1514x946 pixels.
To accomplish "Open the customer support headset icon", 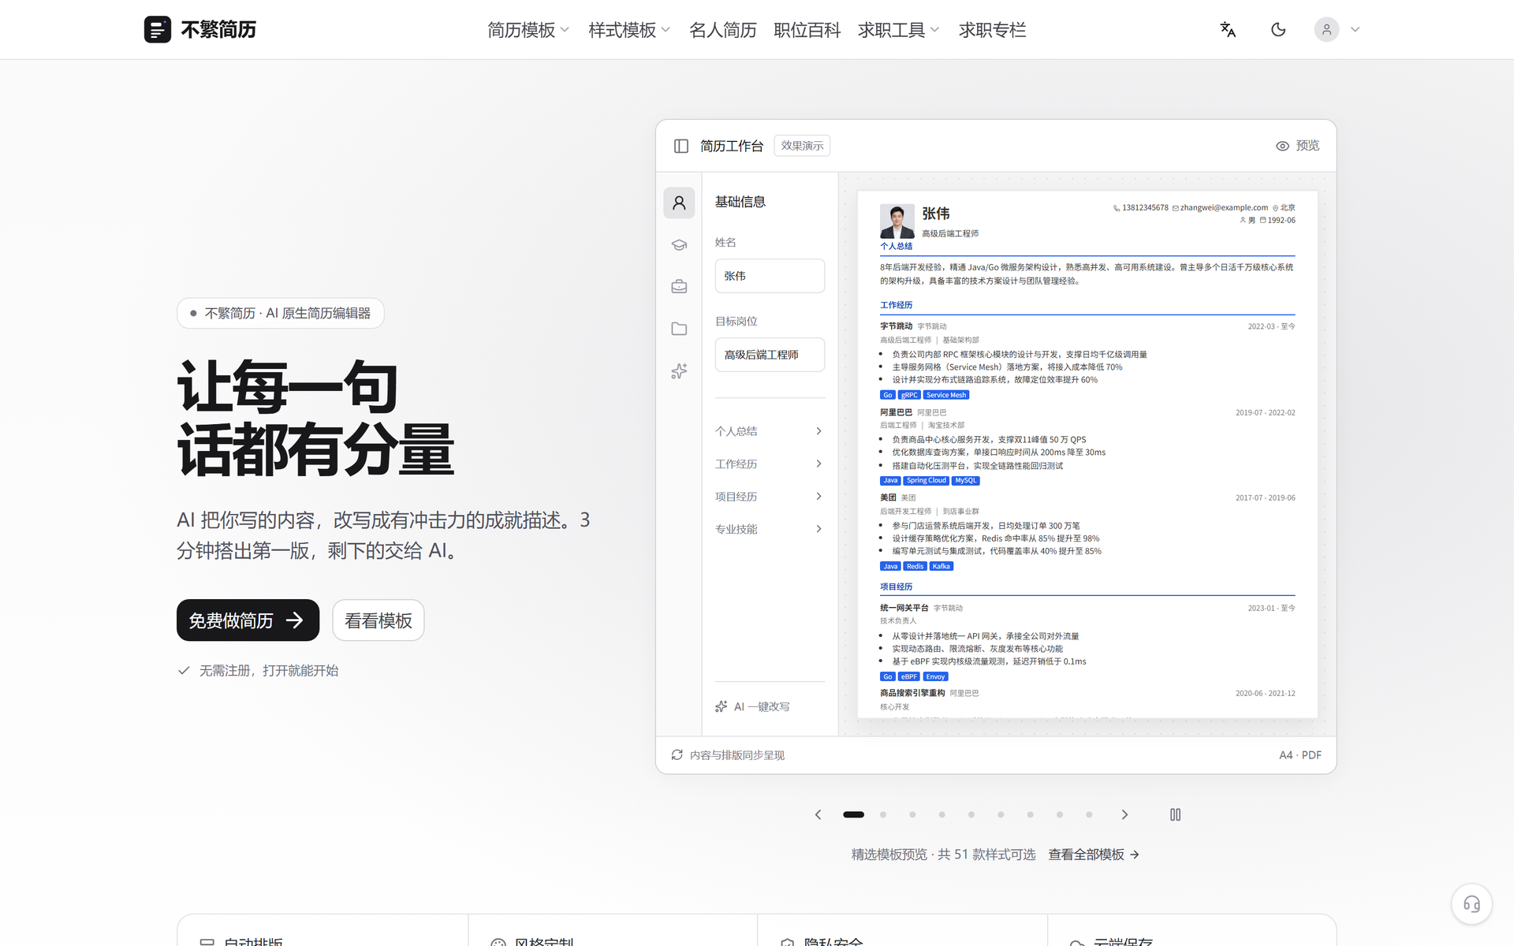I will coord(1471,903).
